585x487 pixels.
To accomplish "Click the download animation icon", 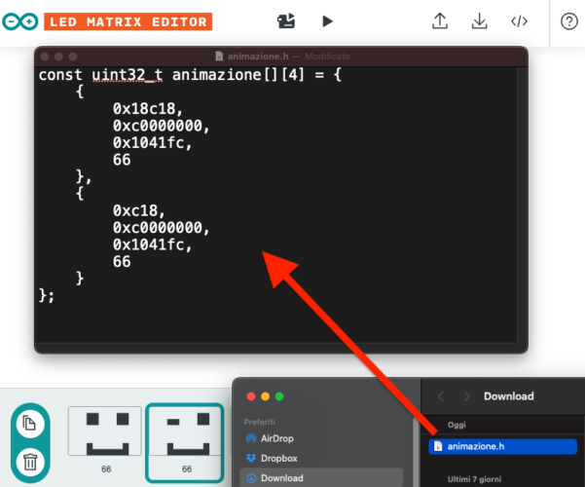I will tap(479, 20).
